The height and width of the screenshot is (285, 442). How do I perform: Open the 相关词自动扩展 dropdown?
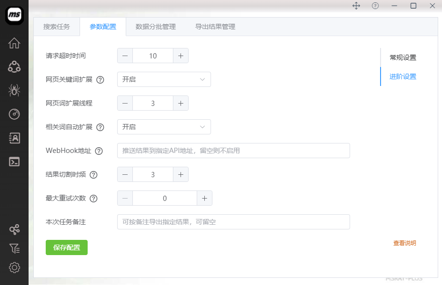164,127
